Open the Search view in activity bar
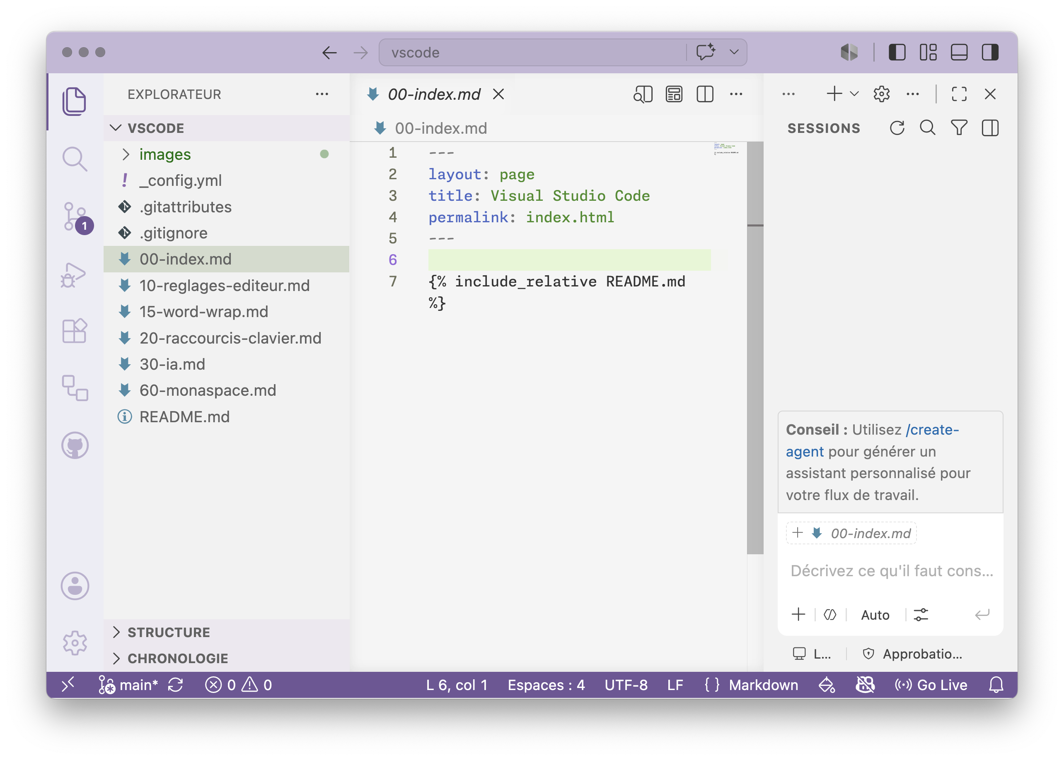The width and height of the screenshot is (1064, 760). point(75,159)
